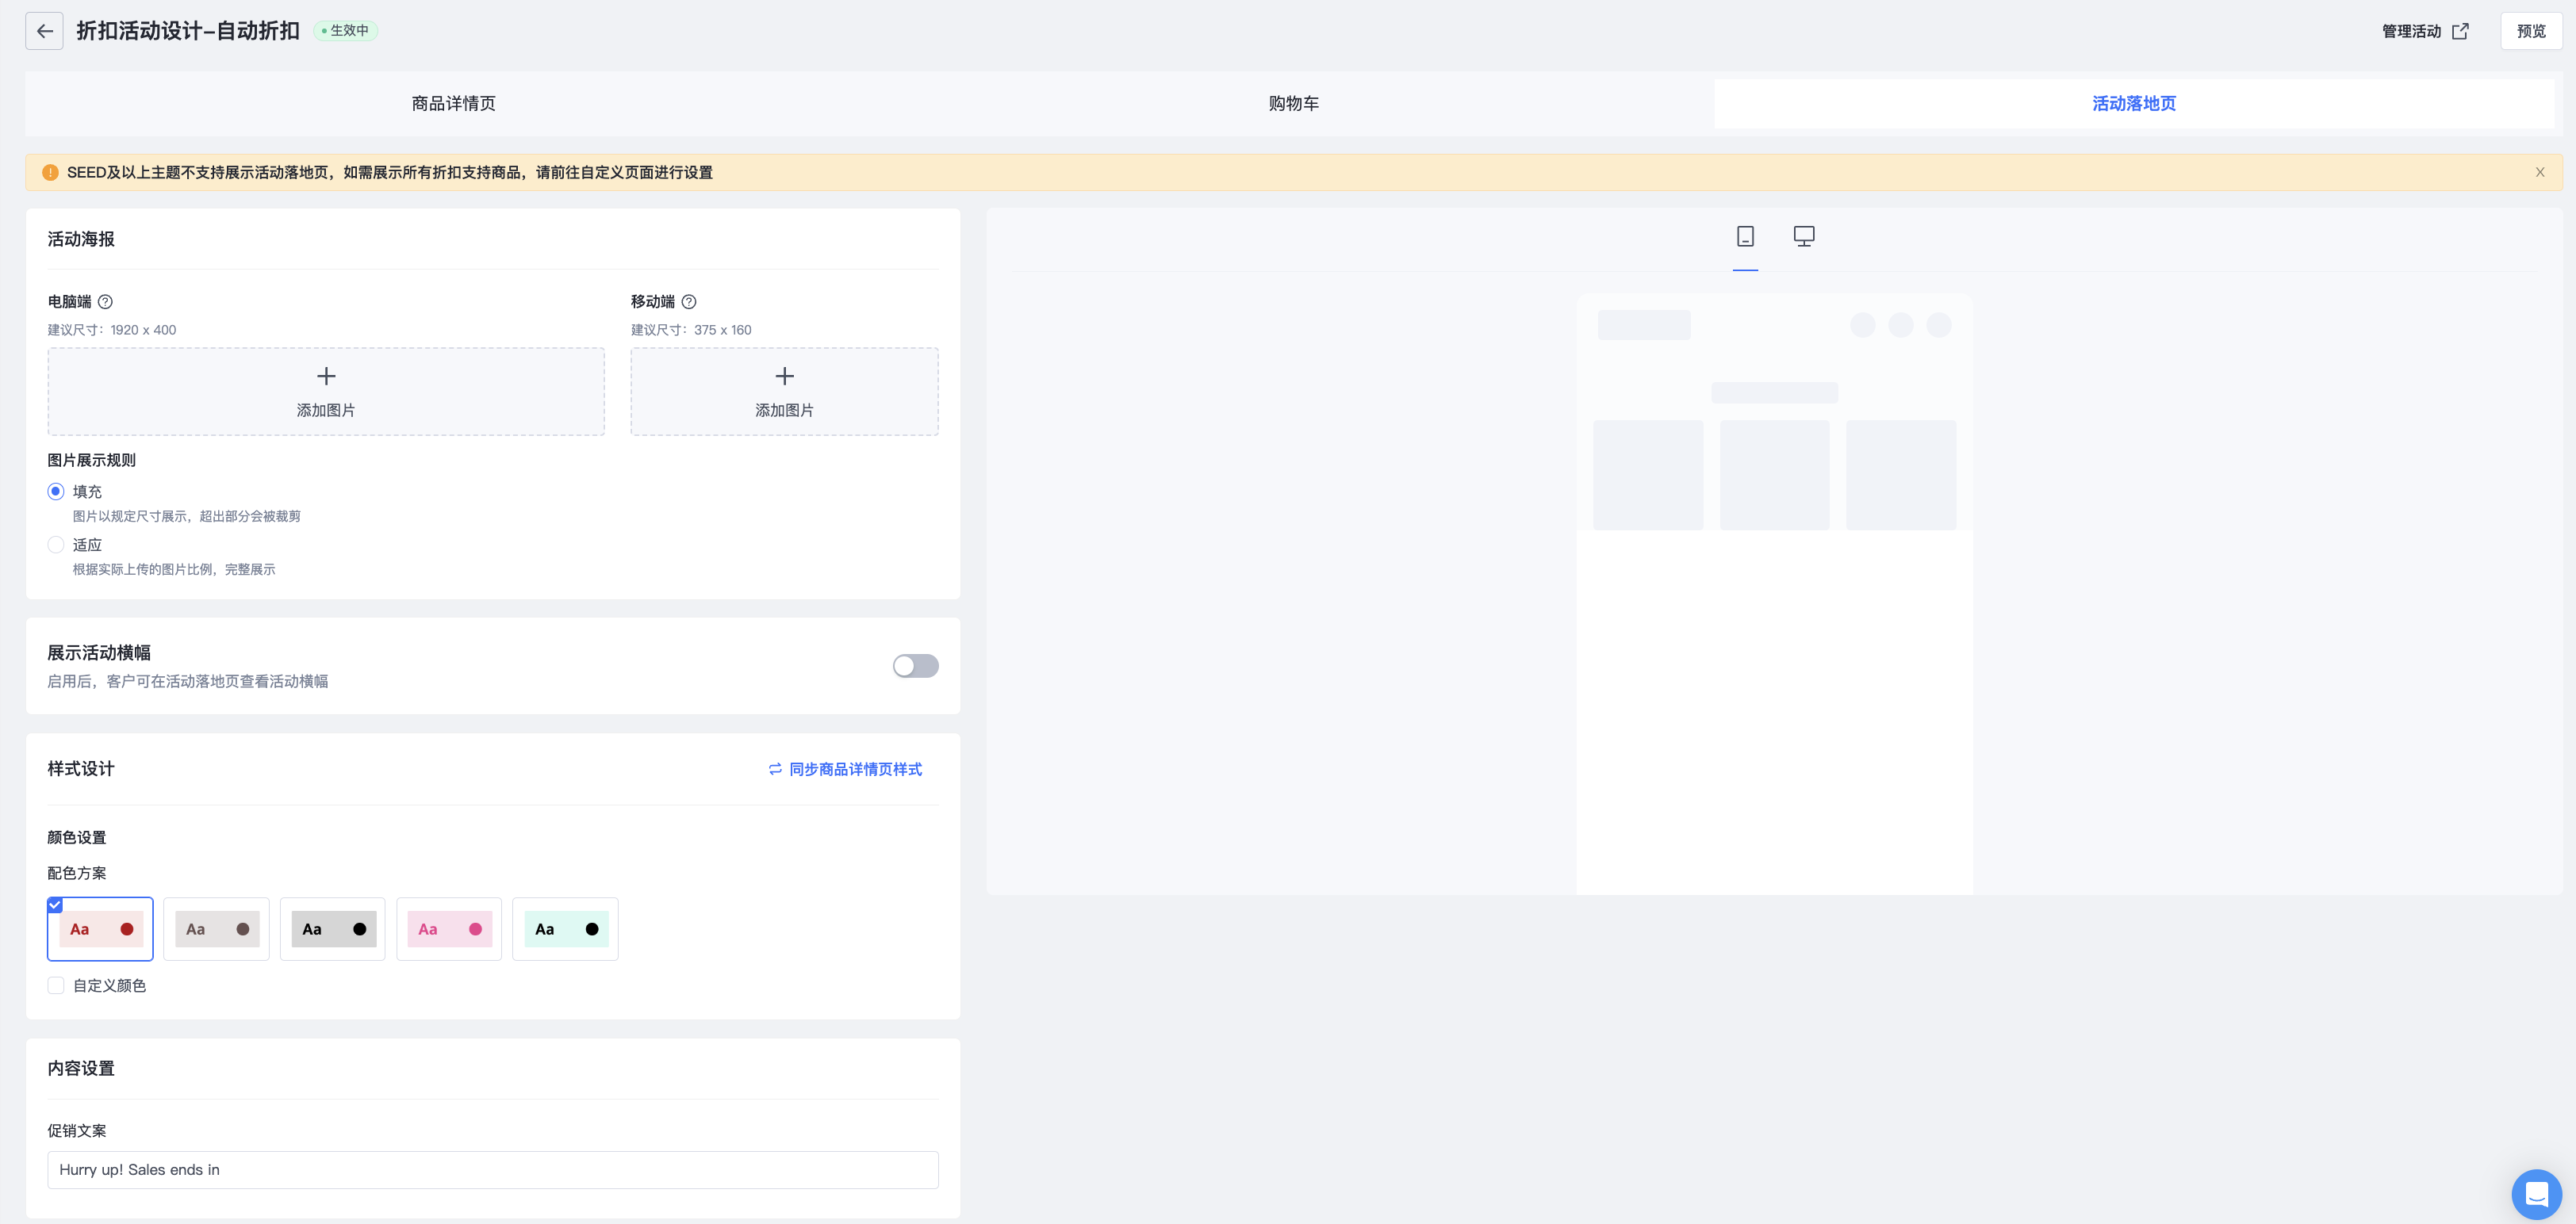Open the 购物车 tab
The image size is (2576, 1224).
click(x=1293, y=104)
